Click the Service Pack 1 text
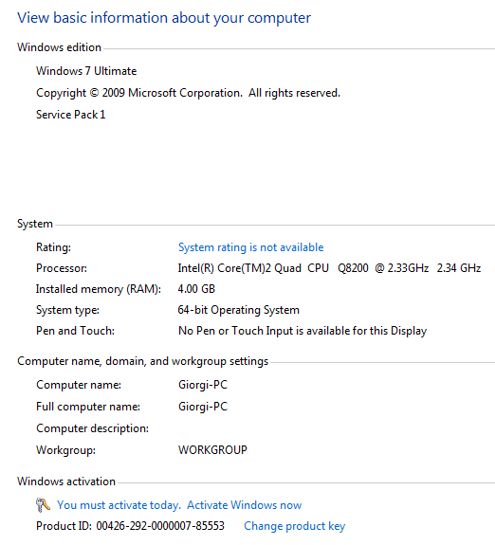Viewport: 495px width, 545px height. 70,115
